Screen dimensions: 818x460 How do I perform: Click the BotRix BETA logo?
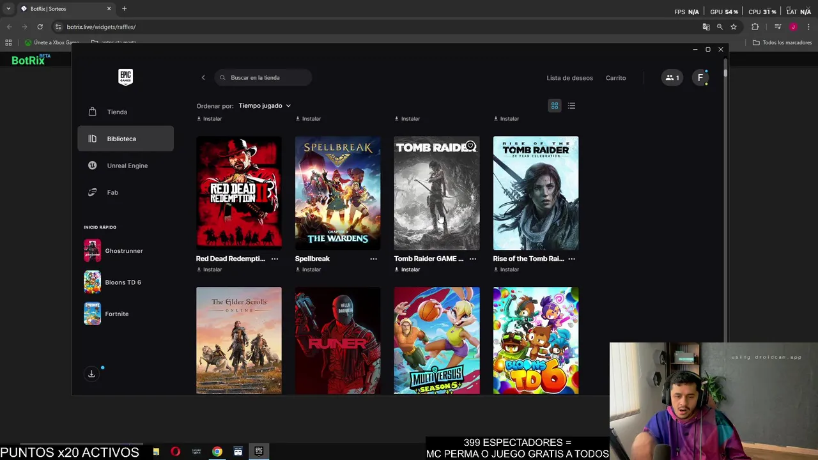(31, 60)
